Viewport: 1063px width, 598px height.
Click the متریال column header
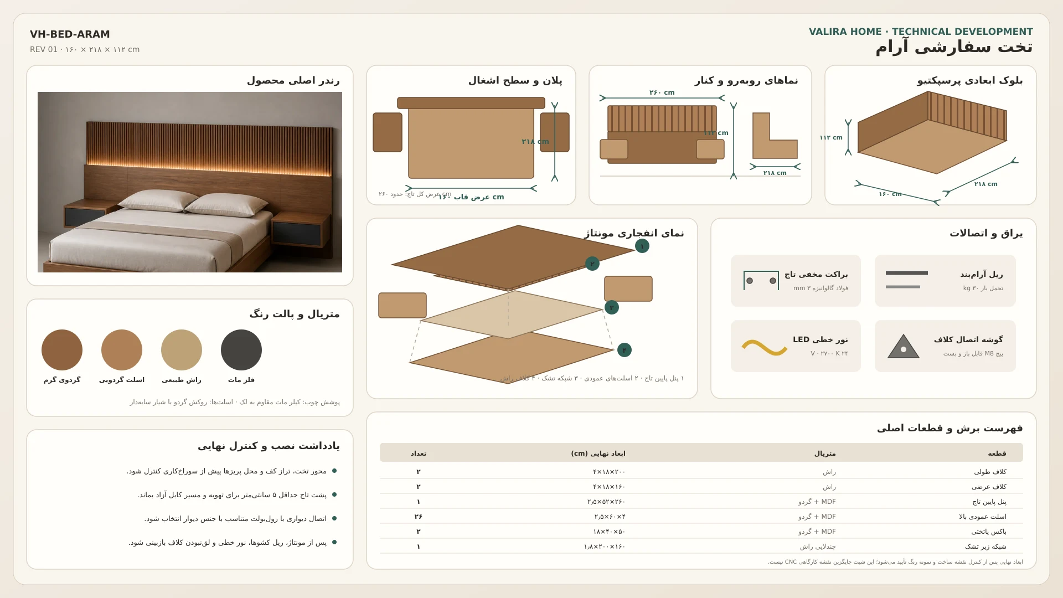[825, 453]
